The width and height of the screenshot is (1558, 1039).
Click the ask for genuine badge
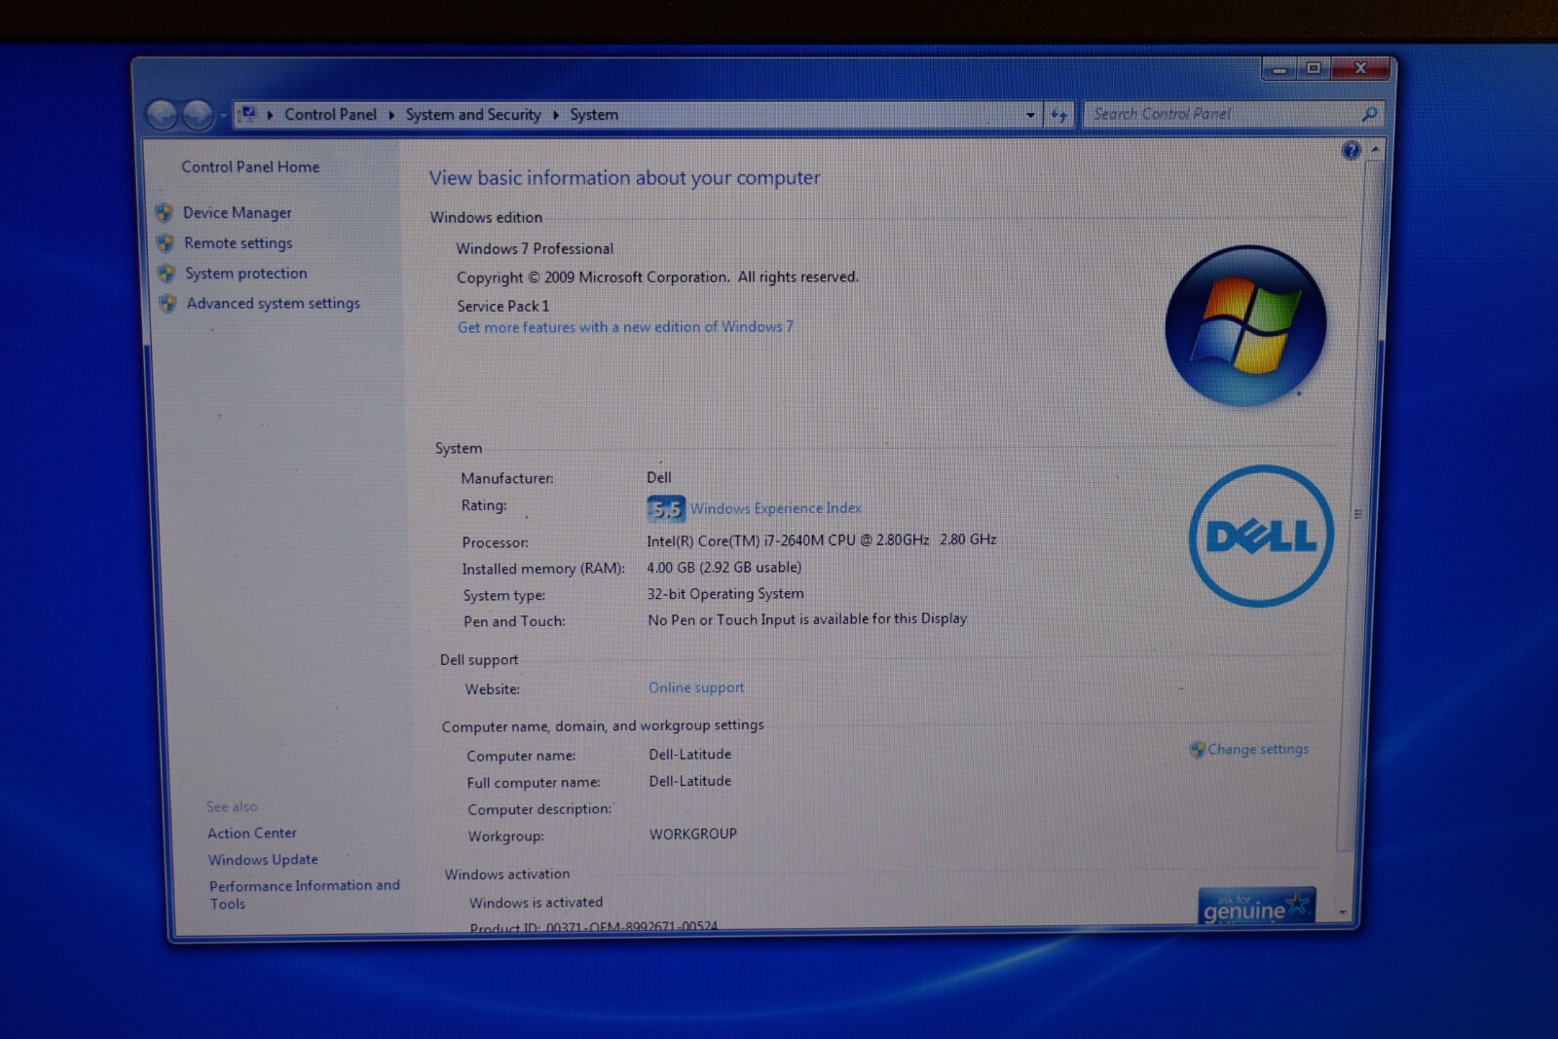coord(1256,906)
